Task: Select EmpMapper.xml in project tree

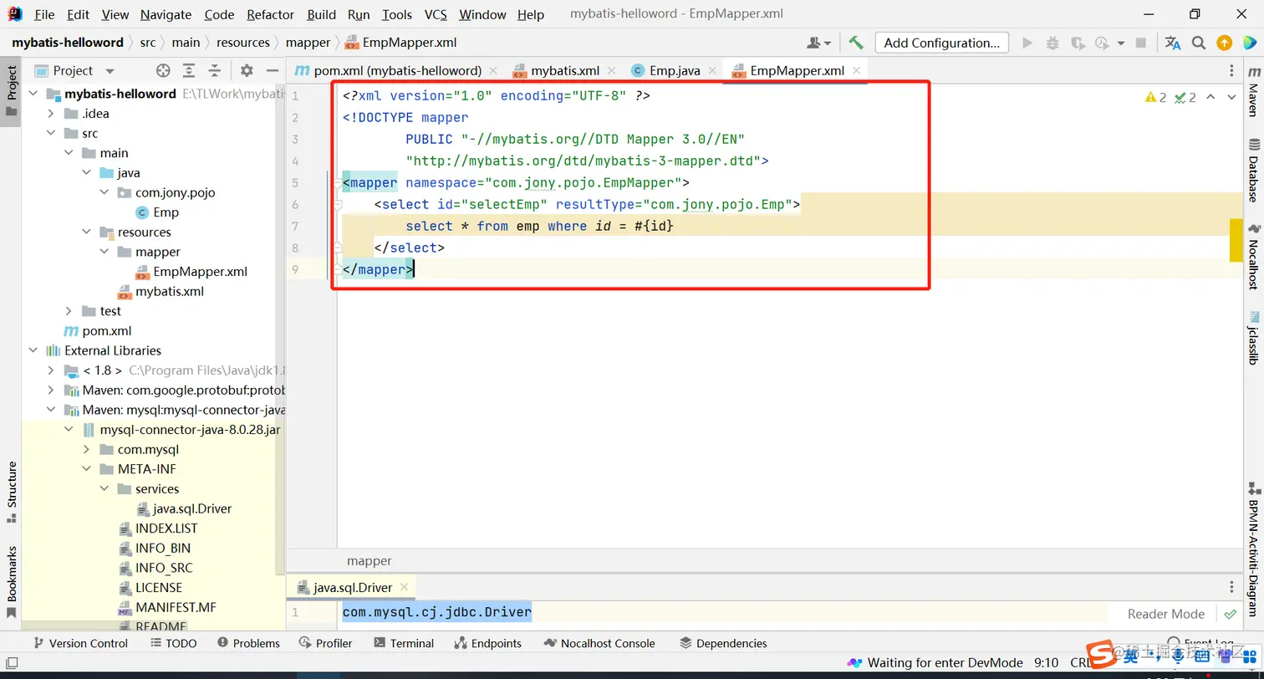Action: (200, 272)
